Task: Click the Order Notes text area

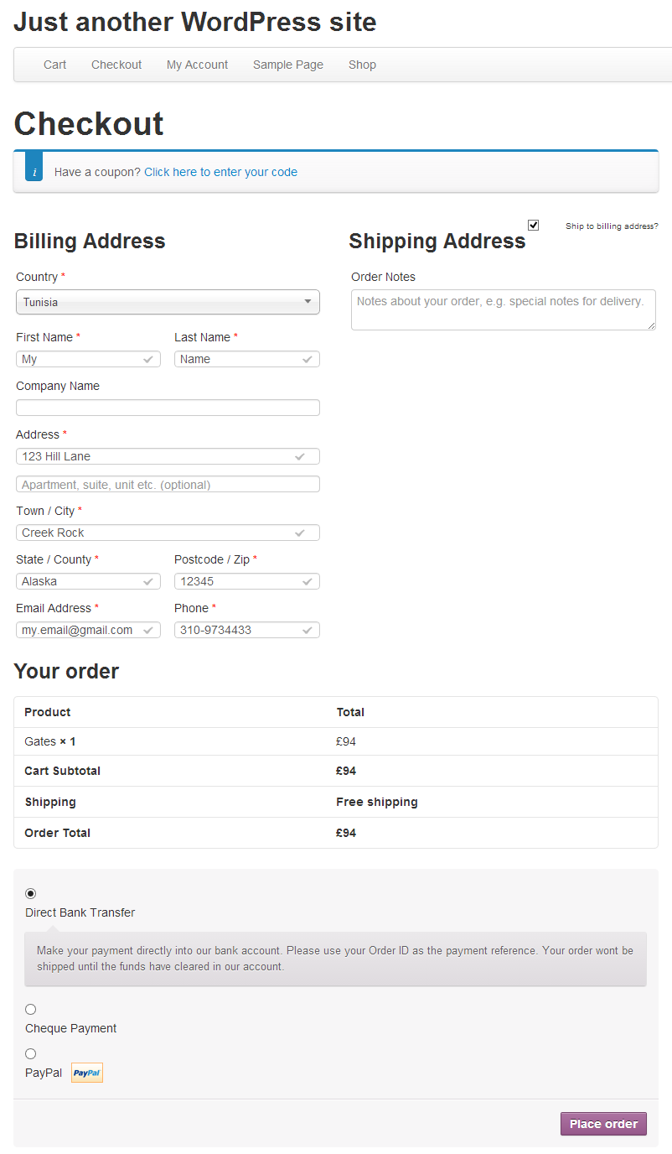Action: coord(504,309)
